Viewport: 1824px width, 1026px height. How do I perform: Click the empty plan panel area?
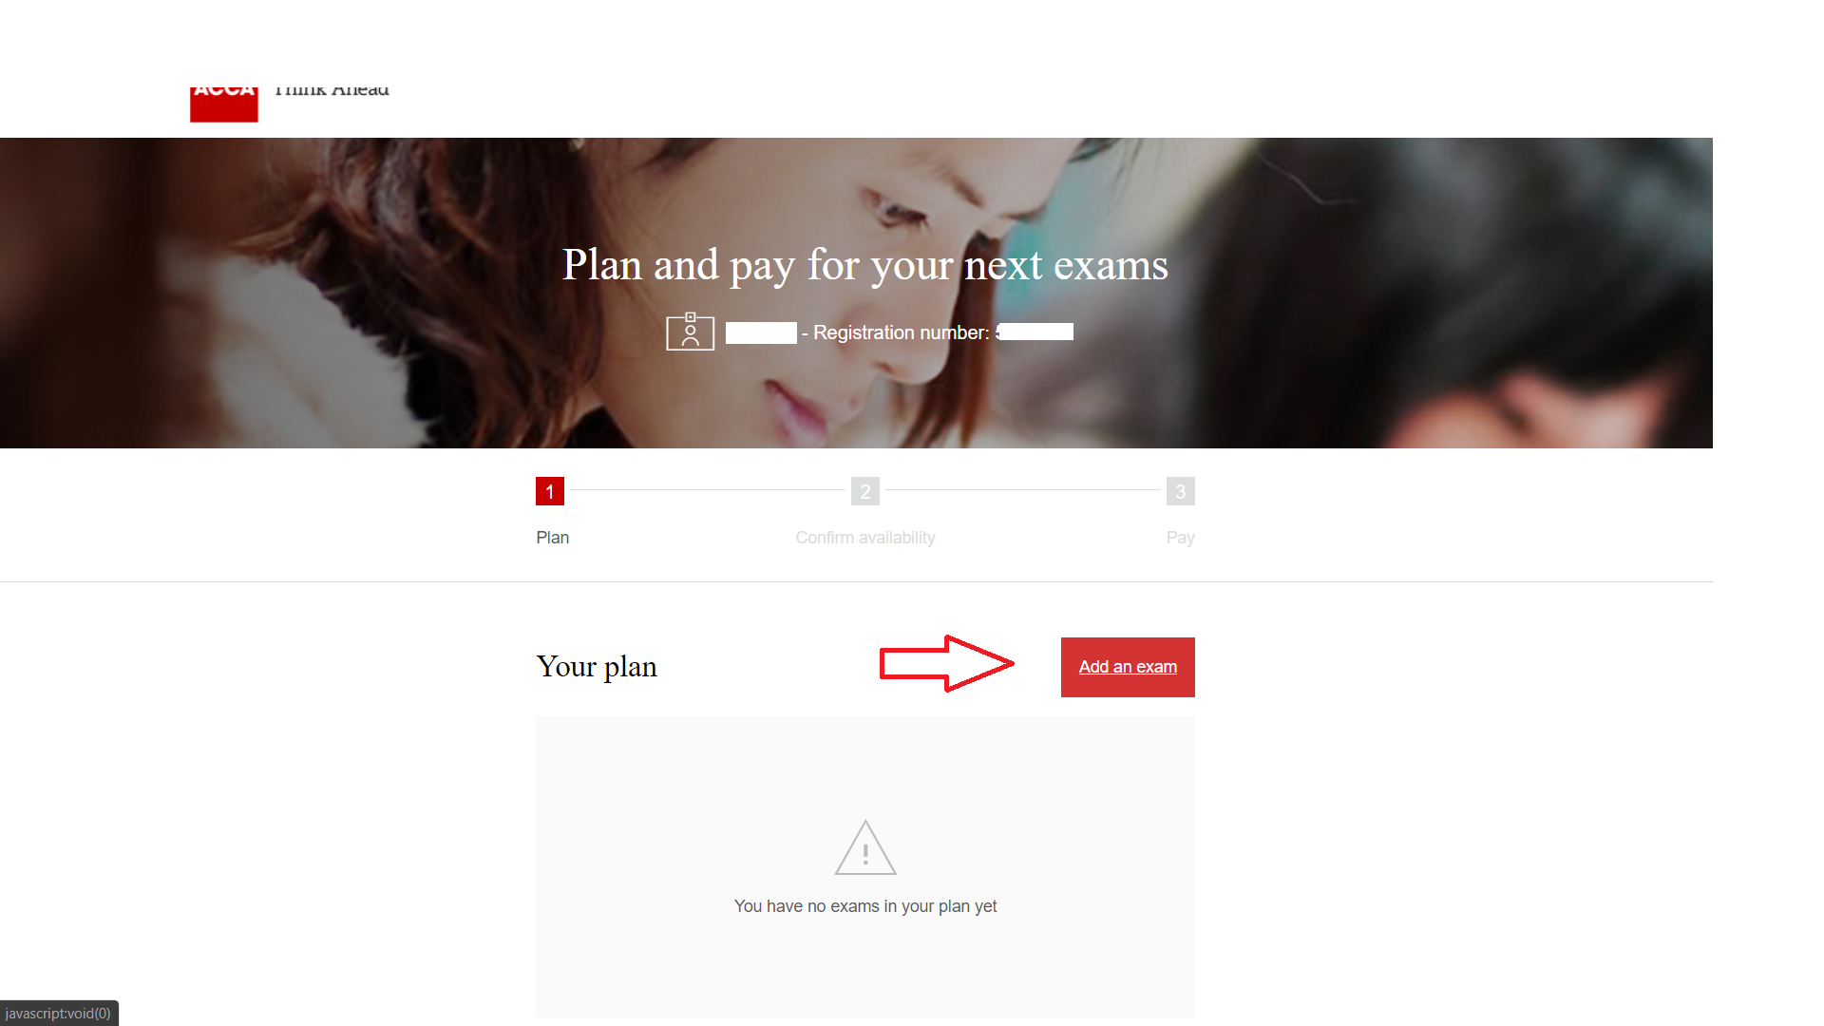point(865,866)
